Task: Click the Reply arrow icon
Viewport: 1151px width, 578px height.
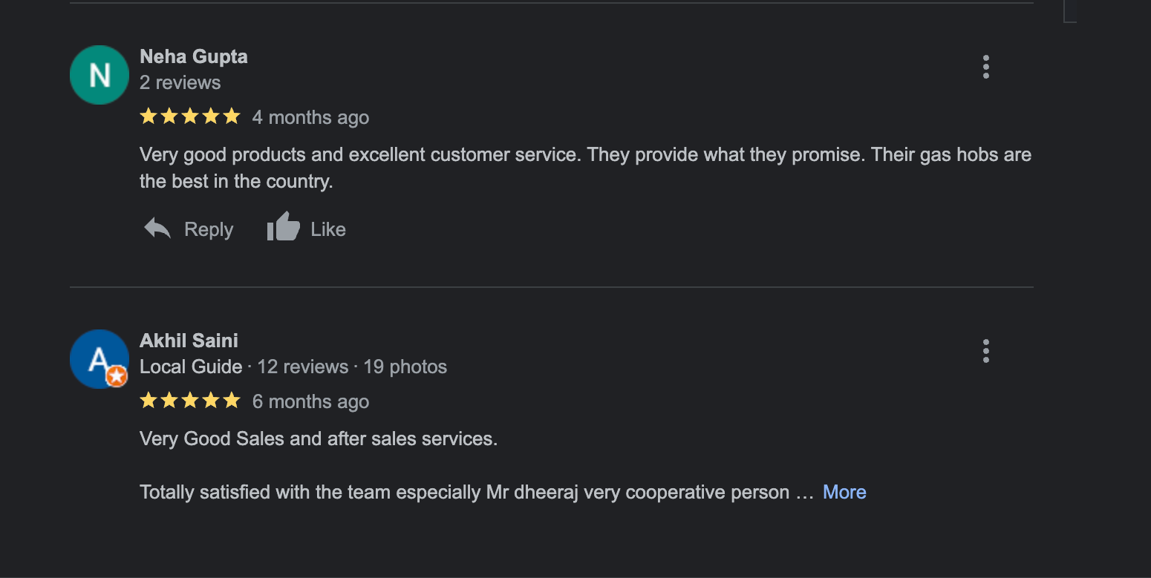Action: [x=157, y=229]
